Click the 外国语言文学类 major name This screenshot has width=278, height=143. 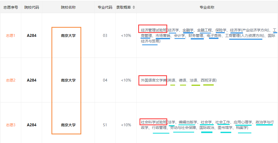[154, 80]
